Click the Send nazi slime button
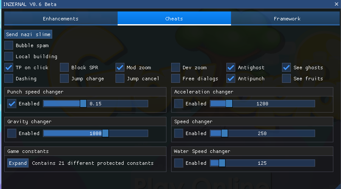Screen dimensions: 341x189 click(x=28, y=34)
